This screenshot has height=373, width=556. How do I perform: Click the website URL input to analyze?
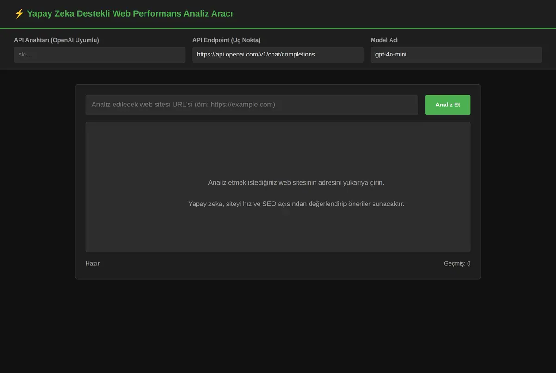pos(252,105)
